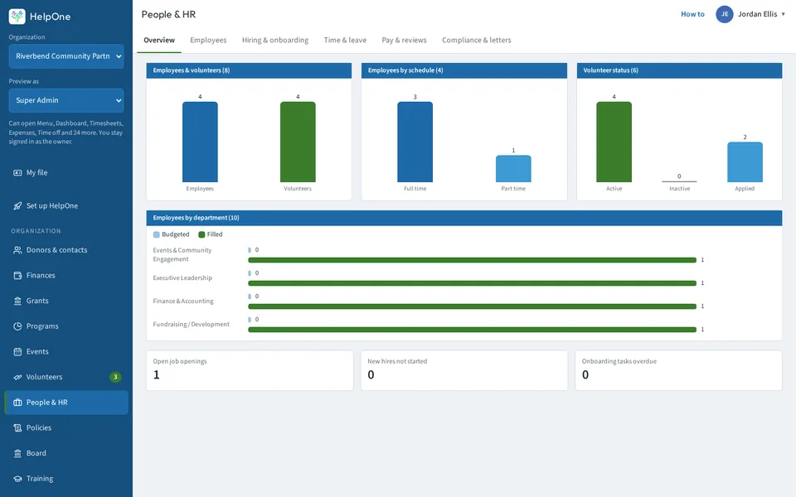The image size is (796, 497).
Task: Toggle the Filled legend swatch
Action: point(201,234)
